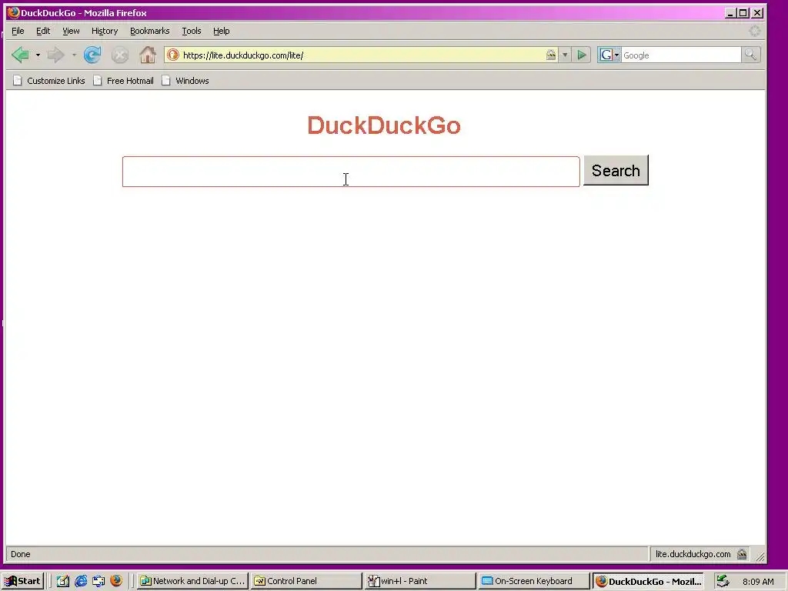788x591 pixels.
Task: Click the Firefox throbber activity icon
Action: coord(754,31)
